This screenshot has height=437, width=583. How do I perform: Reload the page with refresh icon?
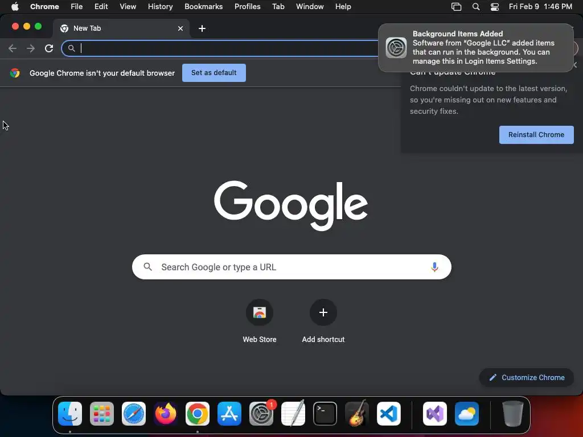click(x=49, y=48)
